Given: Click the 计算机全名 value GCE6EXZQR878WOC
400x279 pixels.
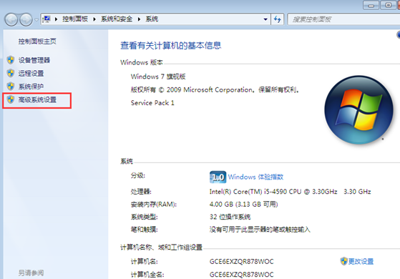Looking at the screenshot, I should 241,275.
